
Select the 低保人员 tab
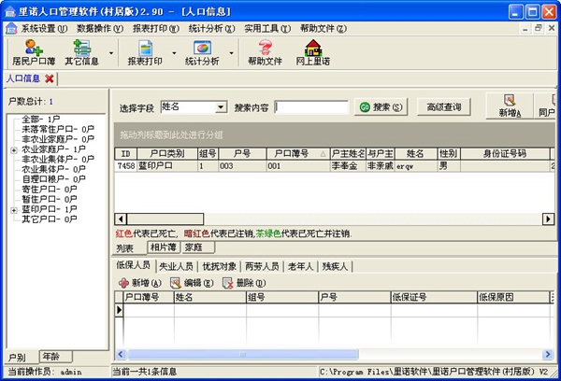133,265
